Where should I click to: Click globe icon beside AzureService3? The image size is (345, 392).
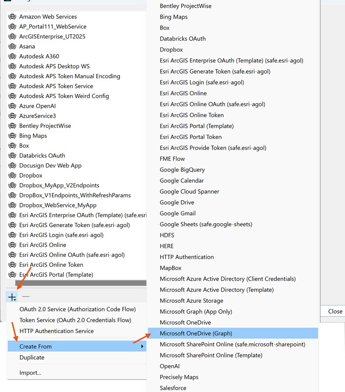point(12,116)
